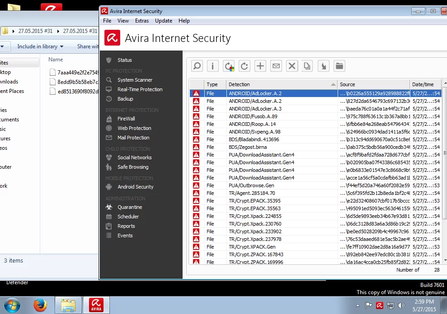The height and width of the screenshot is (314, 447).
Task: Open the object properties info icon
Action: point(213,66)
